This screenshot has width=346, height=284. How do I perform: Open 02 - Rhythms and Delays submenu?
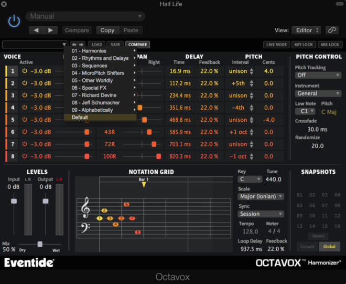pos(101,58)
